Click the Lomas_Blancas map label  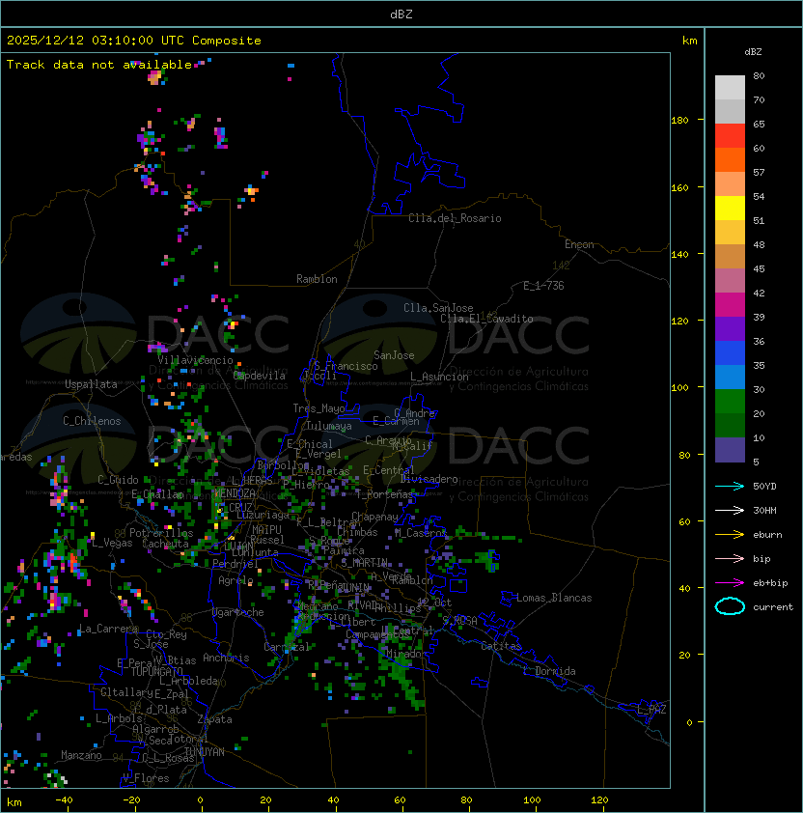point(554,598)
